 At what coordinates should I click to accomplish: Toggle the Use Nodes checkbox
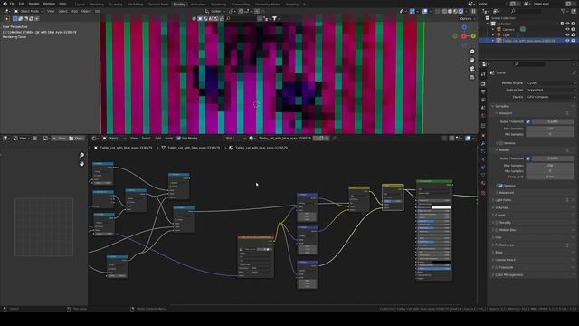pyautogui.click(x=179, y=139)
